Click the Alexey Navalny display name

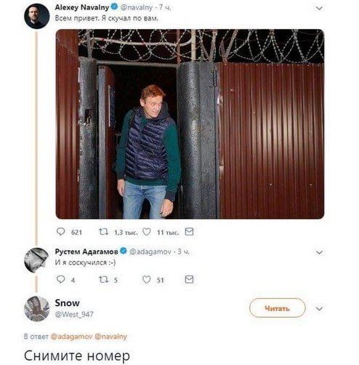(x=82, y=7)
